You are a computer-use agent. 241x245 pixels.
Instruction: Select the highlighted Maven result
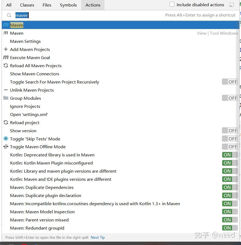[120, 25]
